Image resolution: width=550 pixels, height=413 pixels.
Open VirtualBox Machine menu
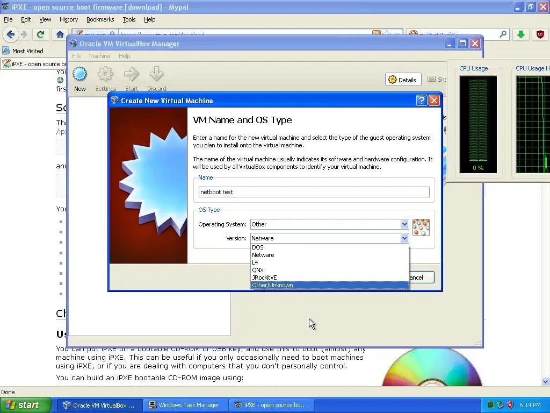[99, 56]
